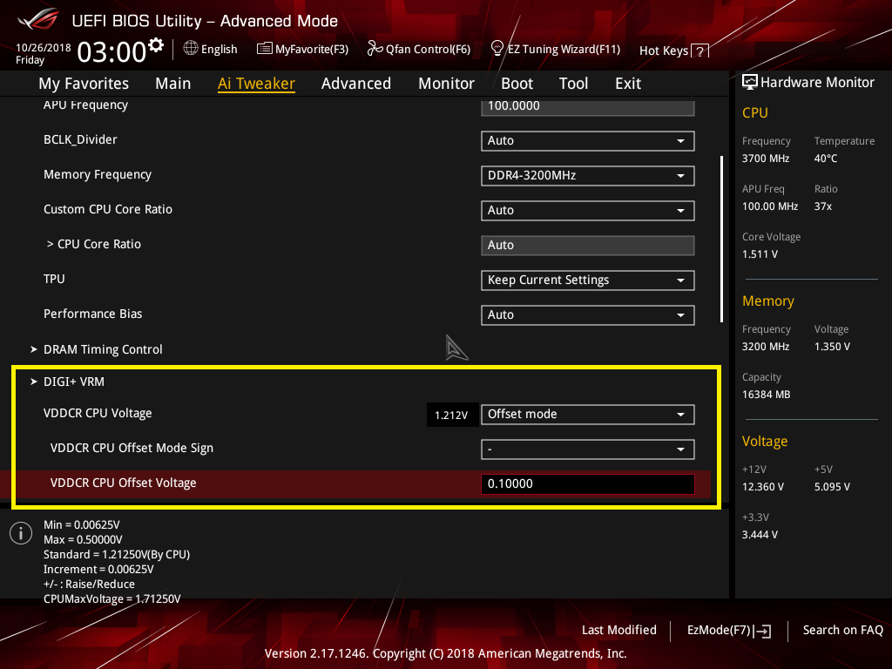Viewport: 892px width, 669px height.
Task: Click the +5V 5.095 V value
Action: coord(832,488)
